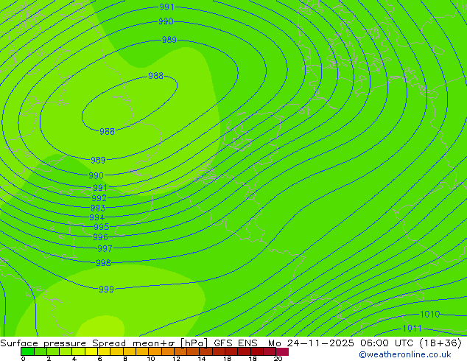Select the legend scale number 20
Screen dimensions: 467x361
(x=278, y=359)
